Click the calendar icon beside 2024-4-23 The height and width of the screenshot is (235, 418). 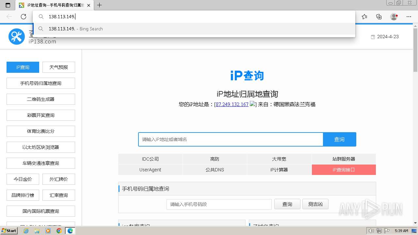coord(373,37)
